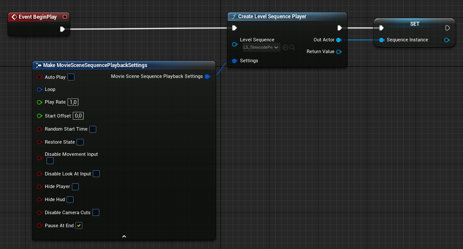Enable the Auto Play checkbox

(71, 77)
